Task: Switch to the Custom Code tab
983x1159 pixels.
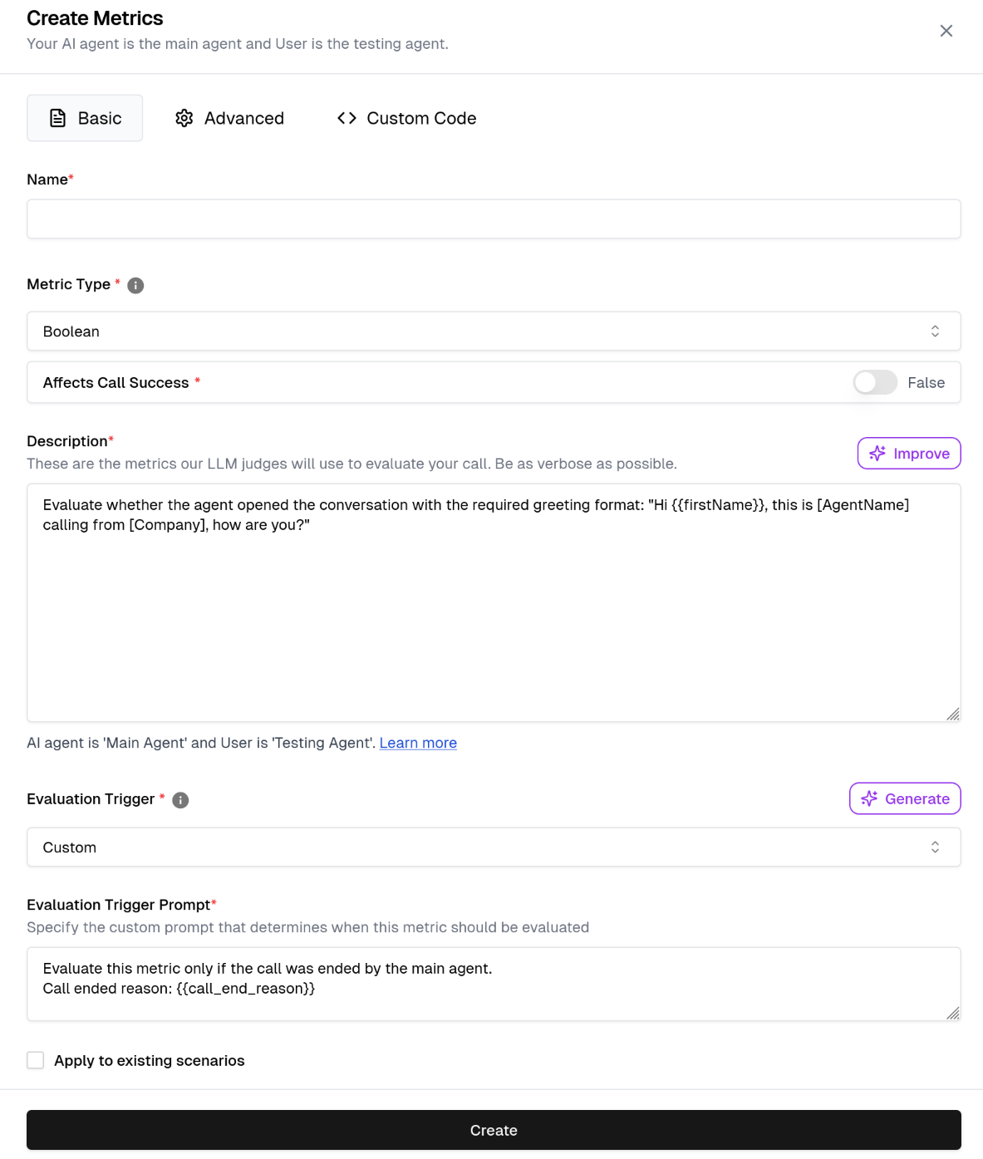Action: pos(407,118)
